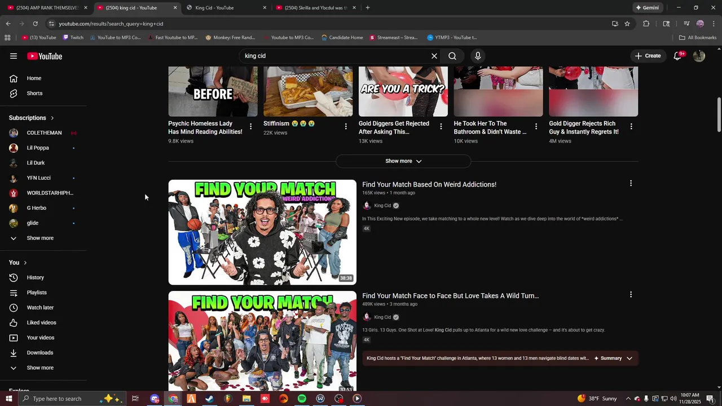Open King Cid channel under Weird Addictions
722x406 pixels.
(382, 206)
